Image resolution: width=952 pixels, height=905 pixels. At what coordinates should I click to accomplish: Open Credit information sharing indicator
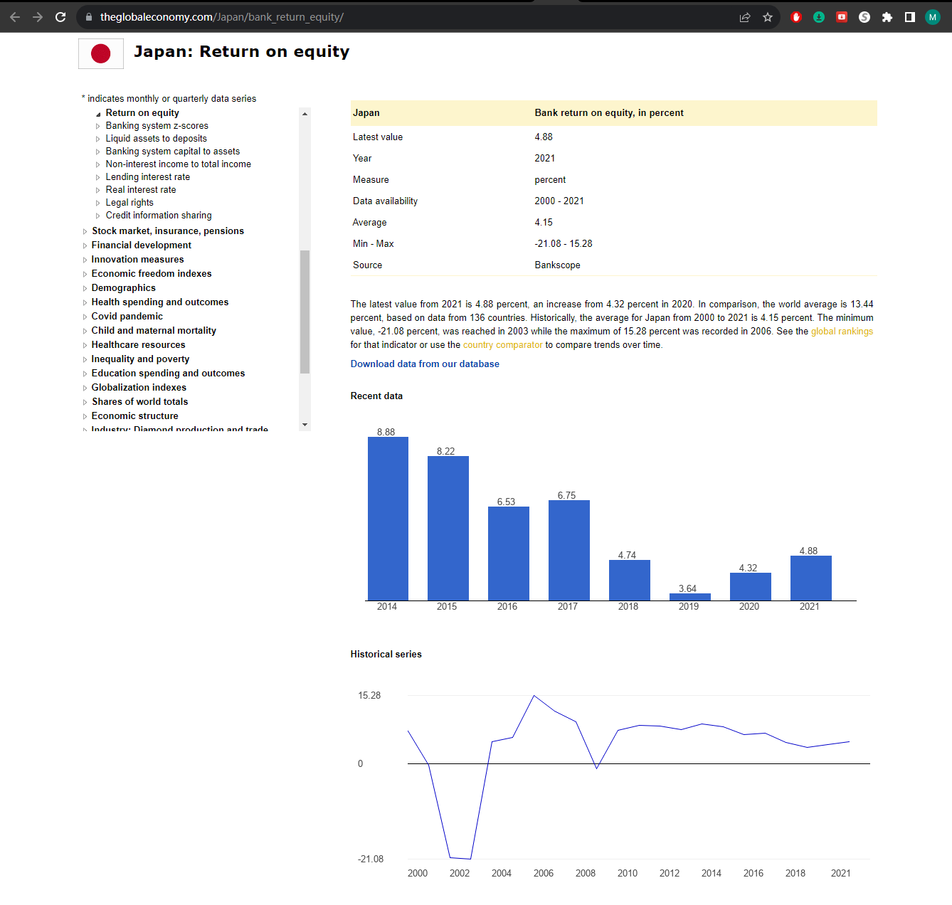(158, 216)
